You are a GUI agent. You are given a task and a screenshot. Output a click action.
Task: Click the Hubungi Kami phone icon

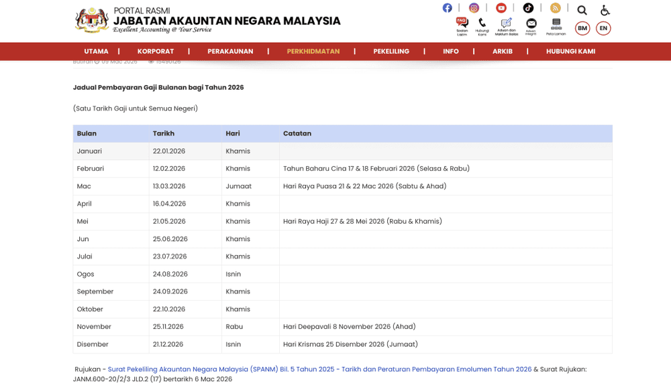pos(483,24)
